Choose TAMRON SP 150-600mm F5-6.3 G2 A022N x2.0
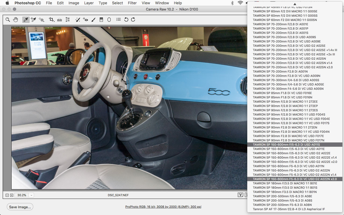This screenshot has width=344, height=215. pyautogui.click(x=295, y=179)
